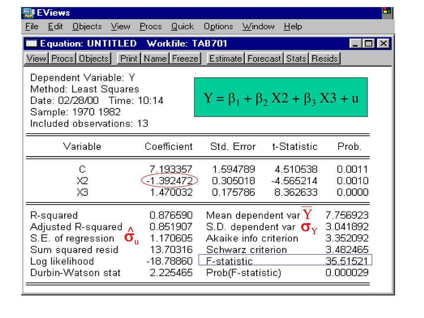Image resolution: width=424 pixels, height=318 pixels.
Task: Open the Objects menu in the menu bar
Action: 87,26
